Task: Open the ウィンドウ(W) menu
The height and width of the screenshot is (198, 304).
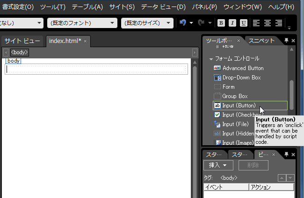Action: (x=243, y=7)
